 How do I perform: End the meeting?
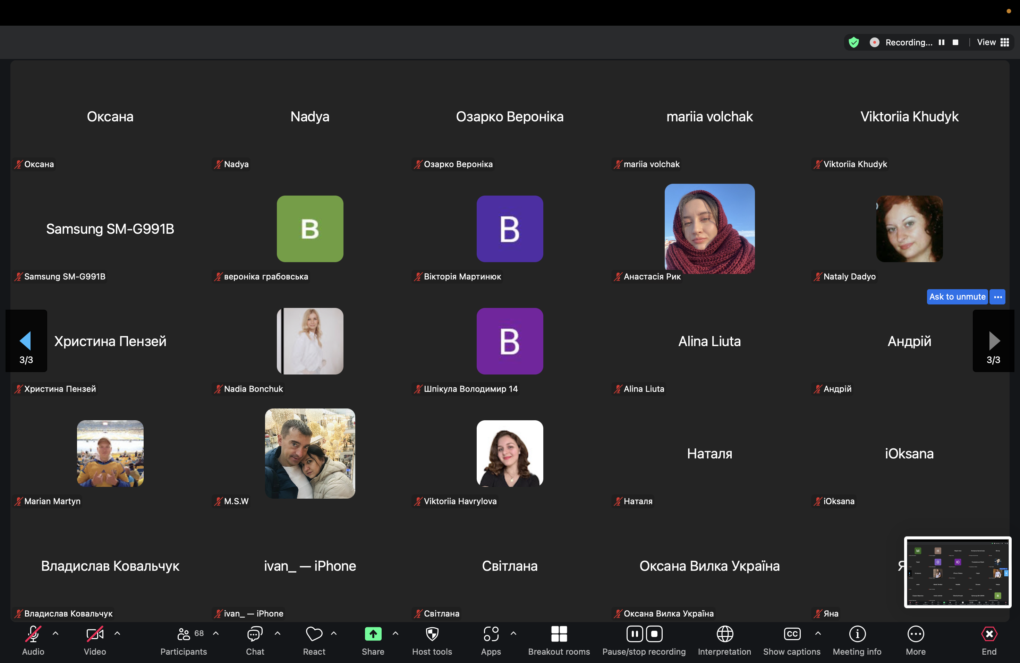[989, 634]
